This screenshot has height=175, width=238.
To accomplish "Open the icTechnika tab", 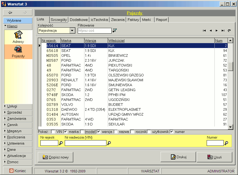I will pyautogui.click(x=99, y=20).
